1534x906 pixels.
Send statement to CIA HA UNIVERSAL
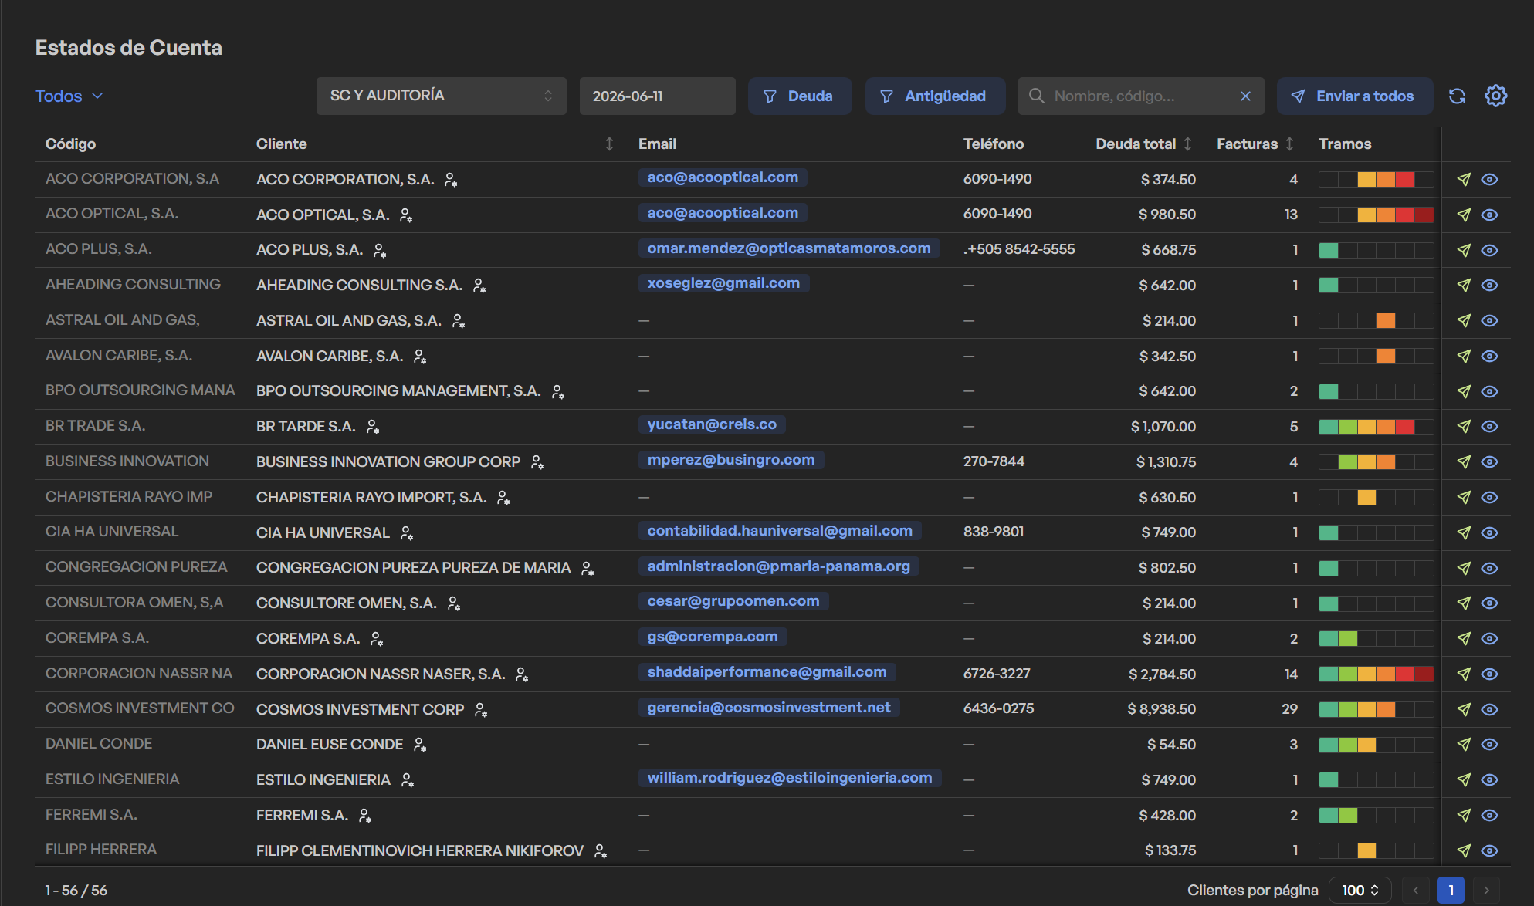[x=1464, y=532]
